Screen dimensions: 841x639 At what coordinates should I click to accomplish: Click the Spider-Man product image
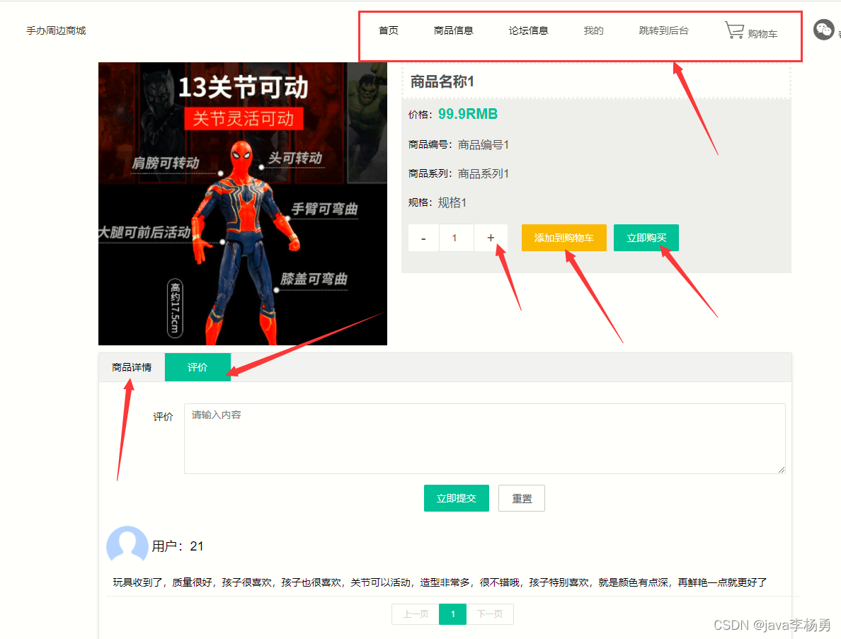(x=242, y=204)
